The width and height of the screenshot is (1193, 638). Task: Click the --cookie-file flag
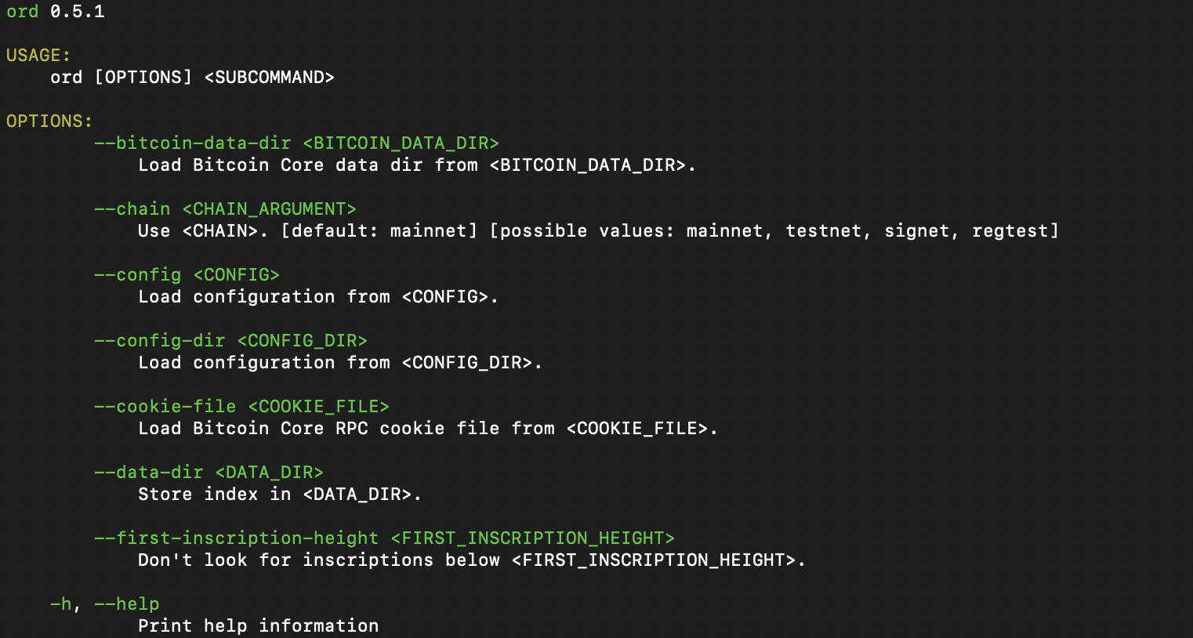coord(165,407)
